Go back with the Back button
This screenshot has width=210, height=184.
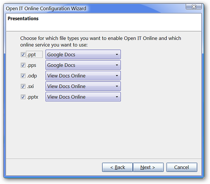(x=117, y=167)
